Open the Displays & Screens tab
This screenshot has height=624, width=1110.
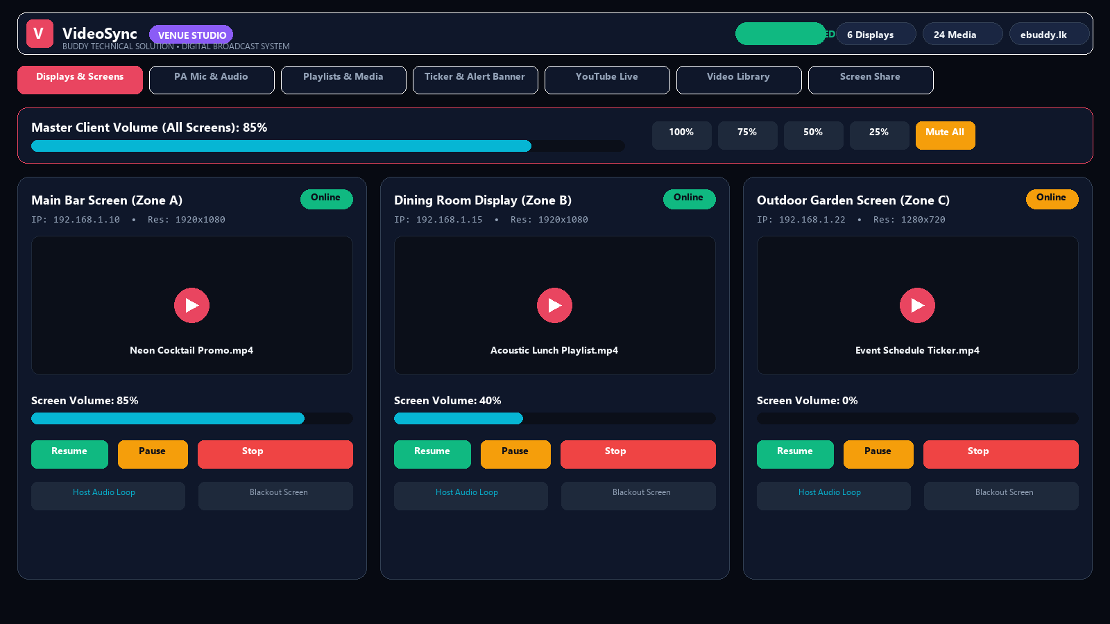80,80
